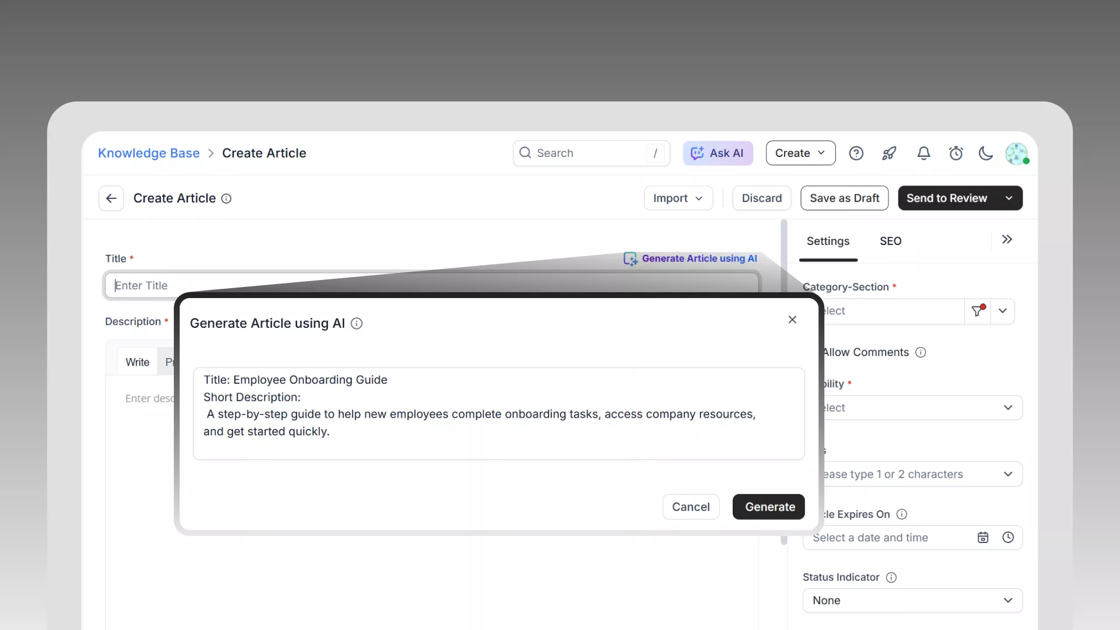Viewport: 1120px width, 630px height.
Task: Switch to the SEO tab
Action: (x=890, y=242)
